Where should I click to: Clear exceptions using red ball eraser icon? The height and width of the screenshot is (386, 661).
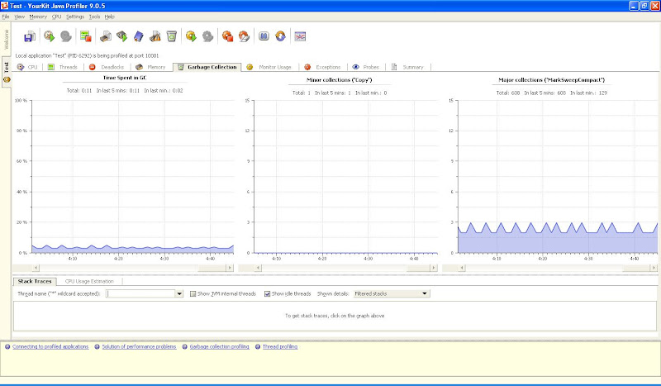(x=244, y=36)
